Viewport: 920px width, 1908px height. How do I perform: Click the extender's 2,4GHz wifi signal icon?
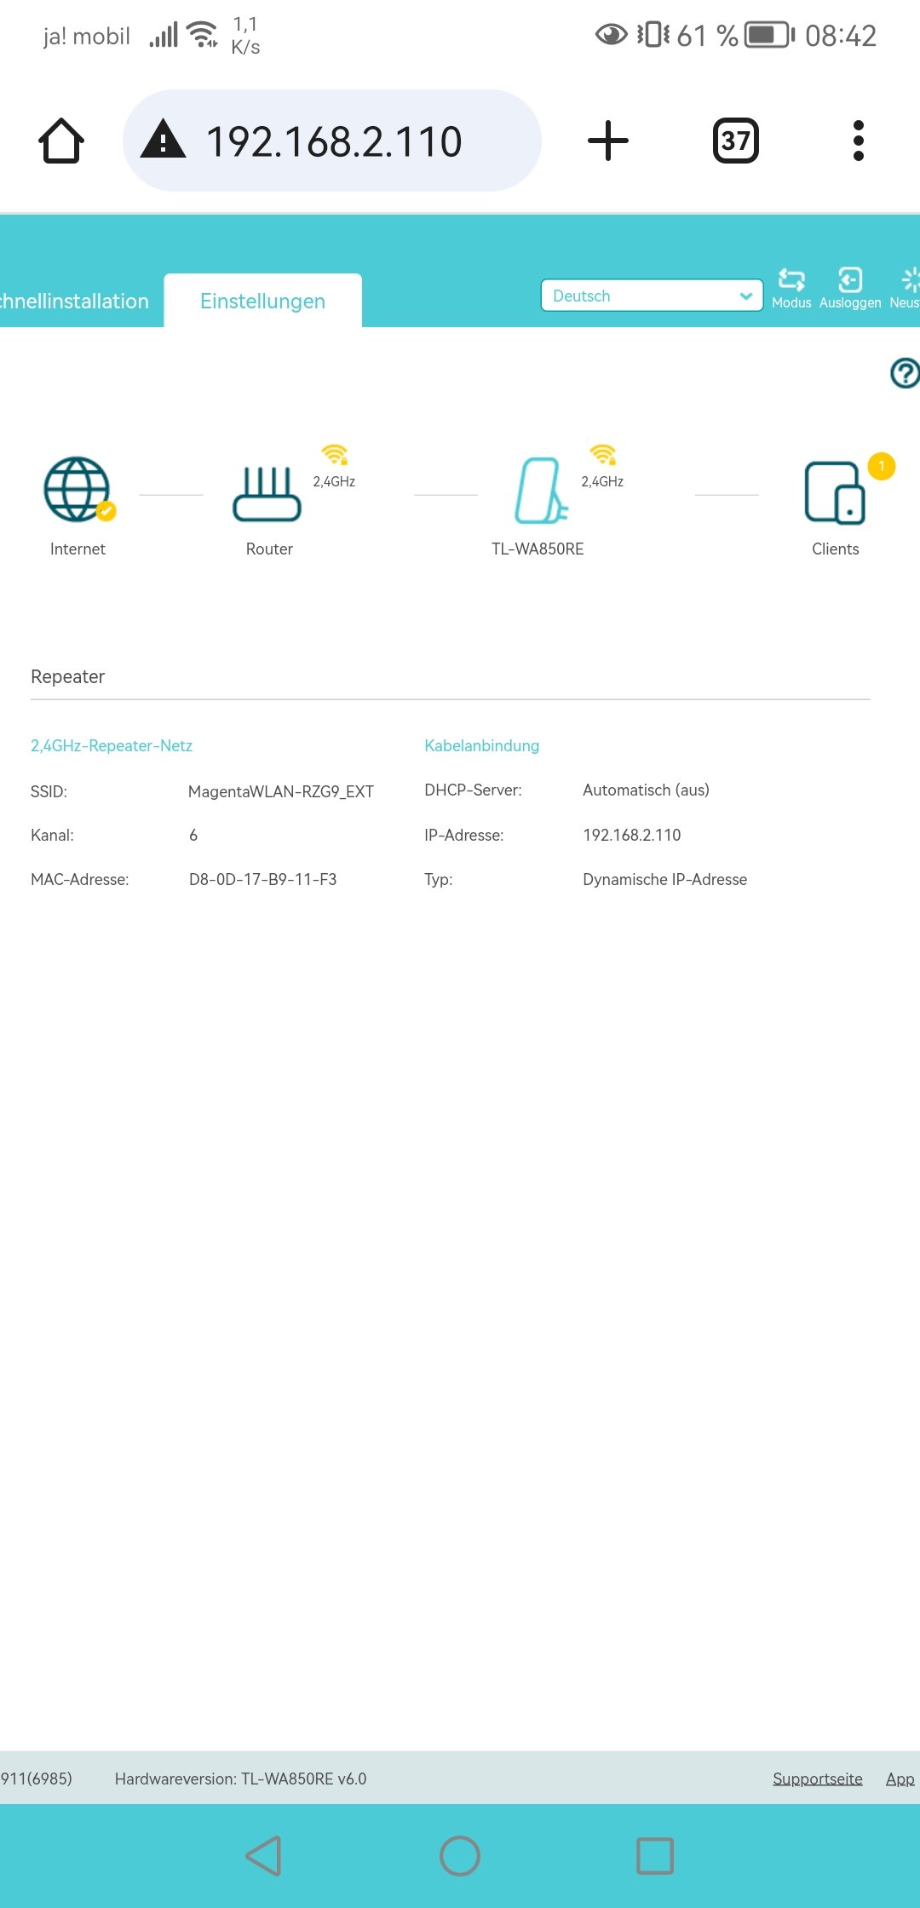pos(603,455)
